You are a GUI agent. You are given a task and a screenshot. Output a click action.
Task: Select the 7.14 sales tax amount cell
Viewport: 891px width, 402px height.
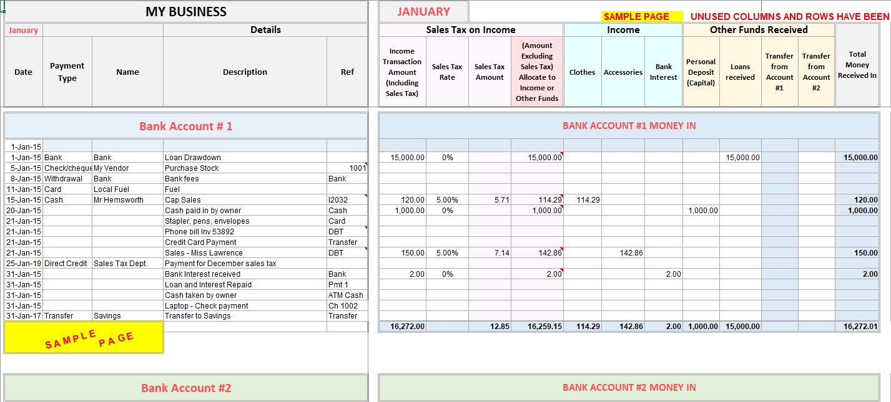coord(490,253)
